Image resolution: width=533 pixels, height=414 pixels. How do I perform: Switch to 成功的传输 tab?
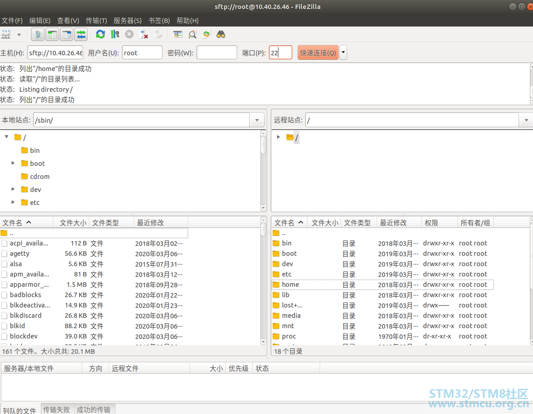93,410
